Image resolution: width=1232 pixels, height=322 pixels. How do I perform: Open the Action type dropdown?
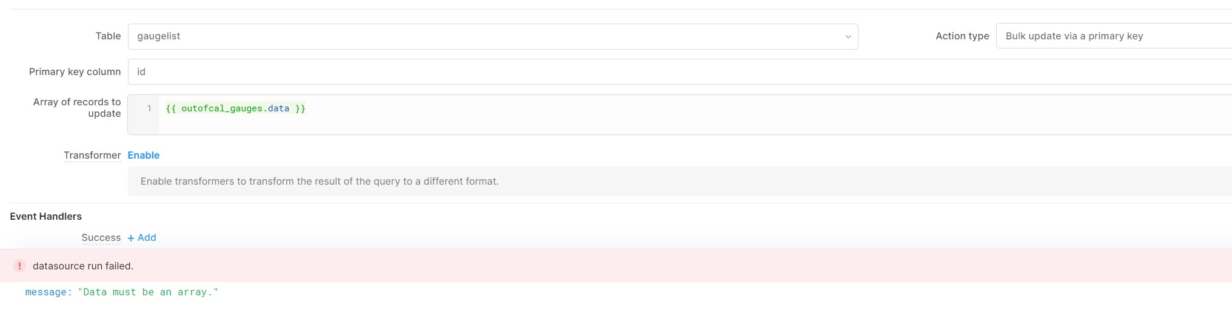tap(1114, 36)
